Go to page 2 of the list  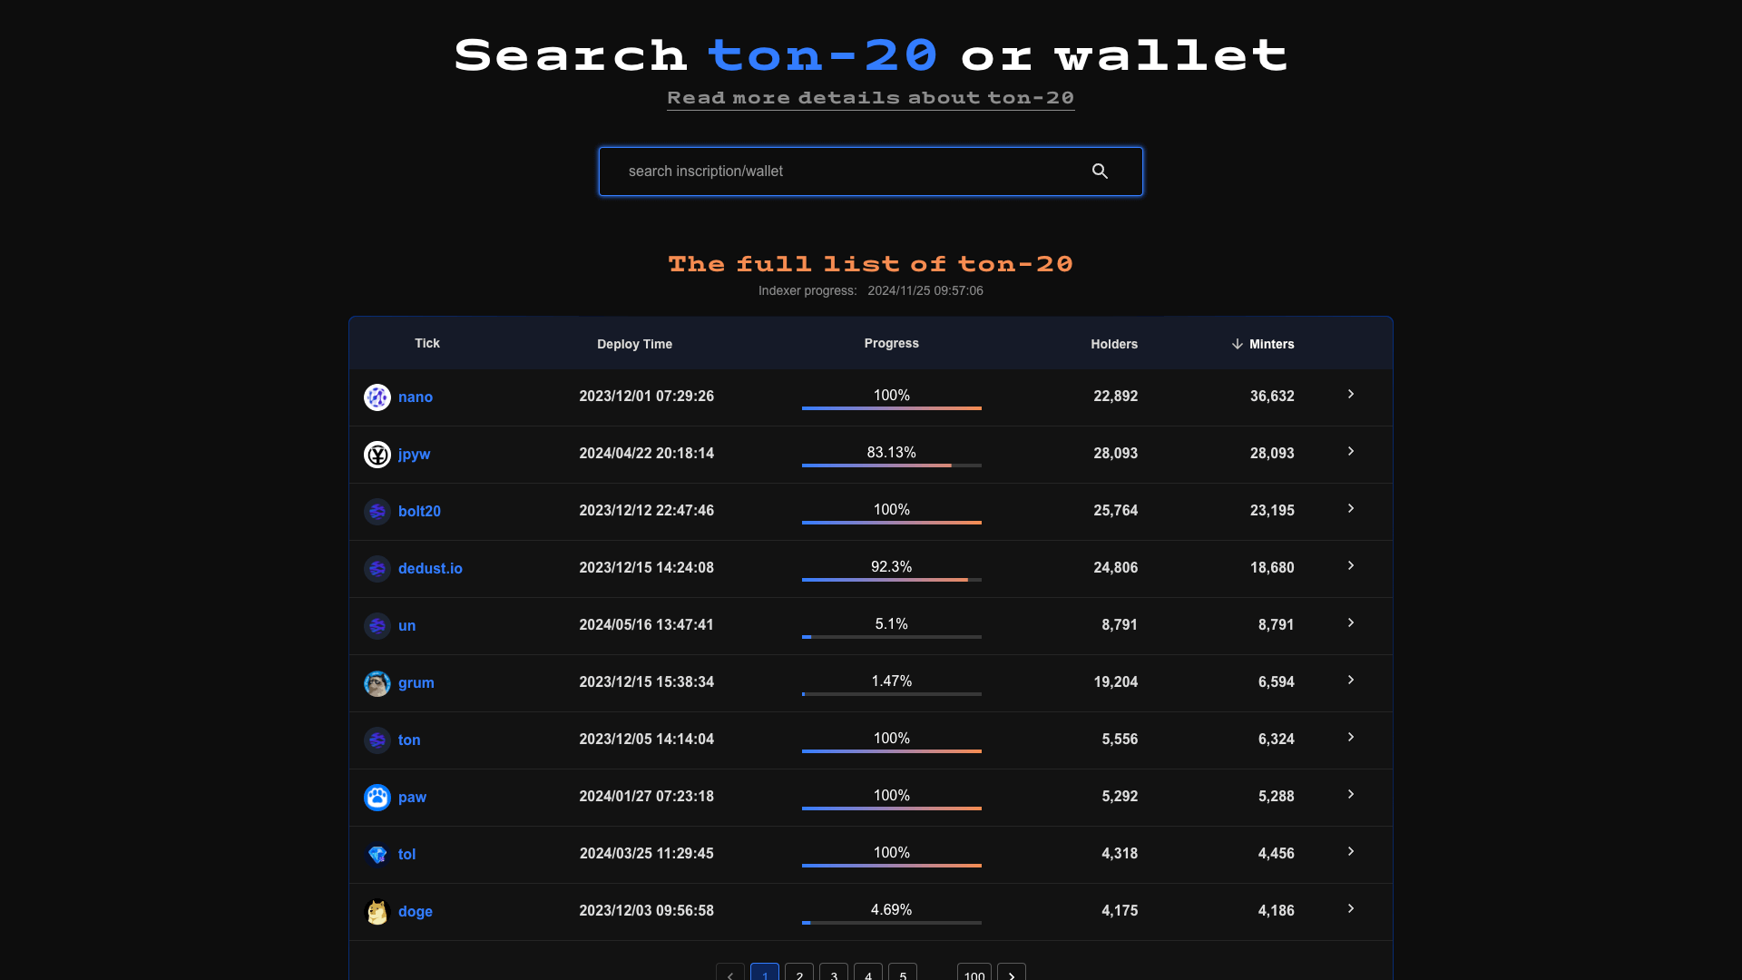[x=799, y=973]
